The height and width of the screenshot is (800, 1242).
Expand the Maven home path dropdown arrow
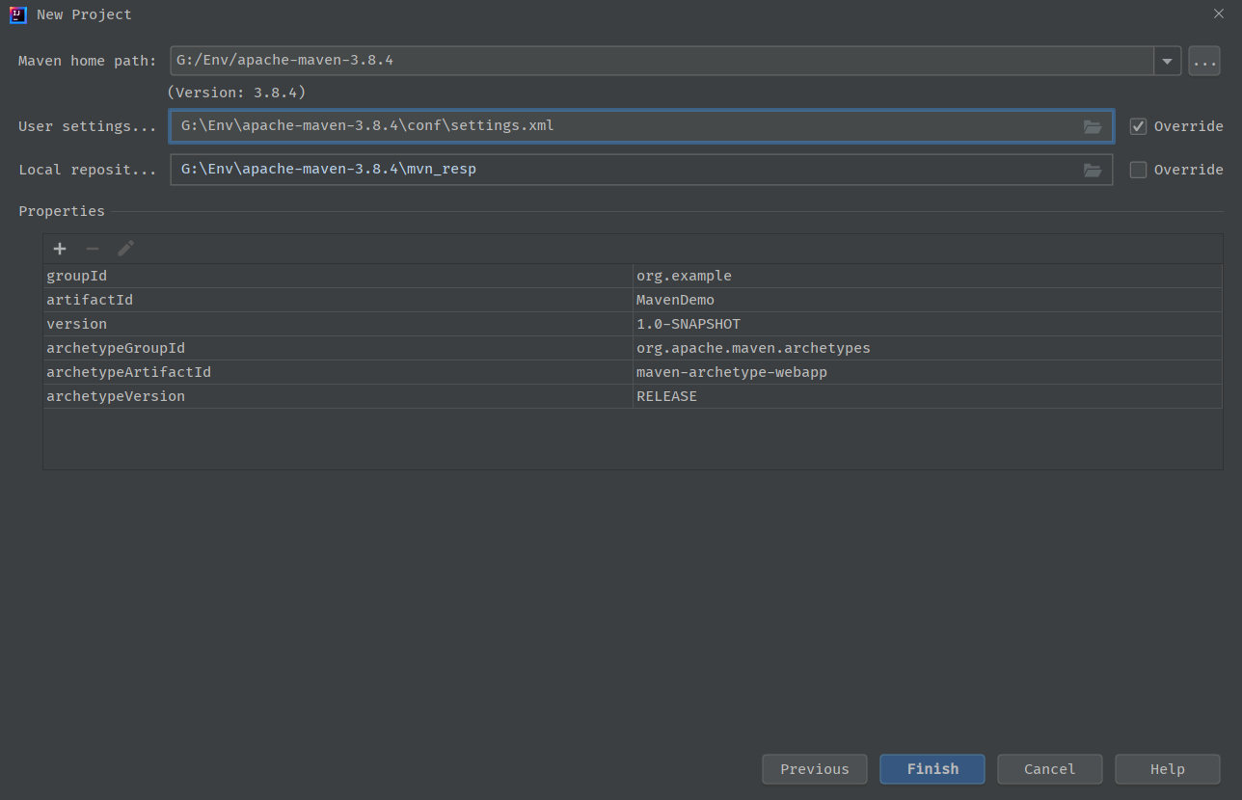click(x=1167, y=61)
